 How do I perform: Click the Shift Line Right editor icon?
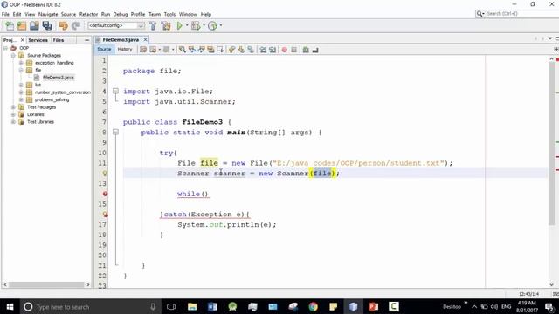tap(273, 50)
